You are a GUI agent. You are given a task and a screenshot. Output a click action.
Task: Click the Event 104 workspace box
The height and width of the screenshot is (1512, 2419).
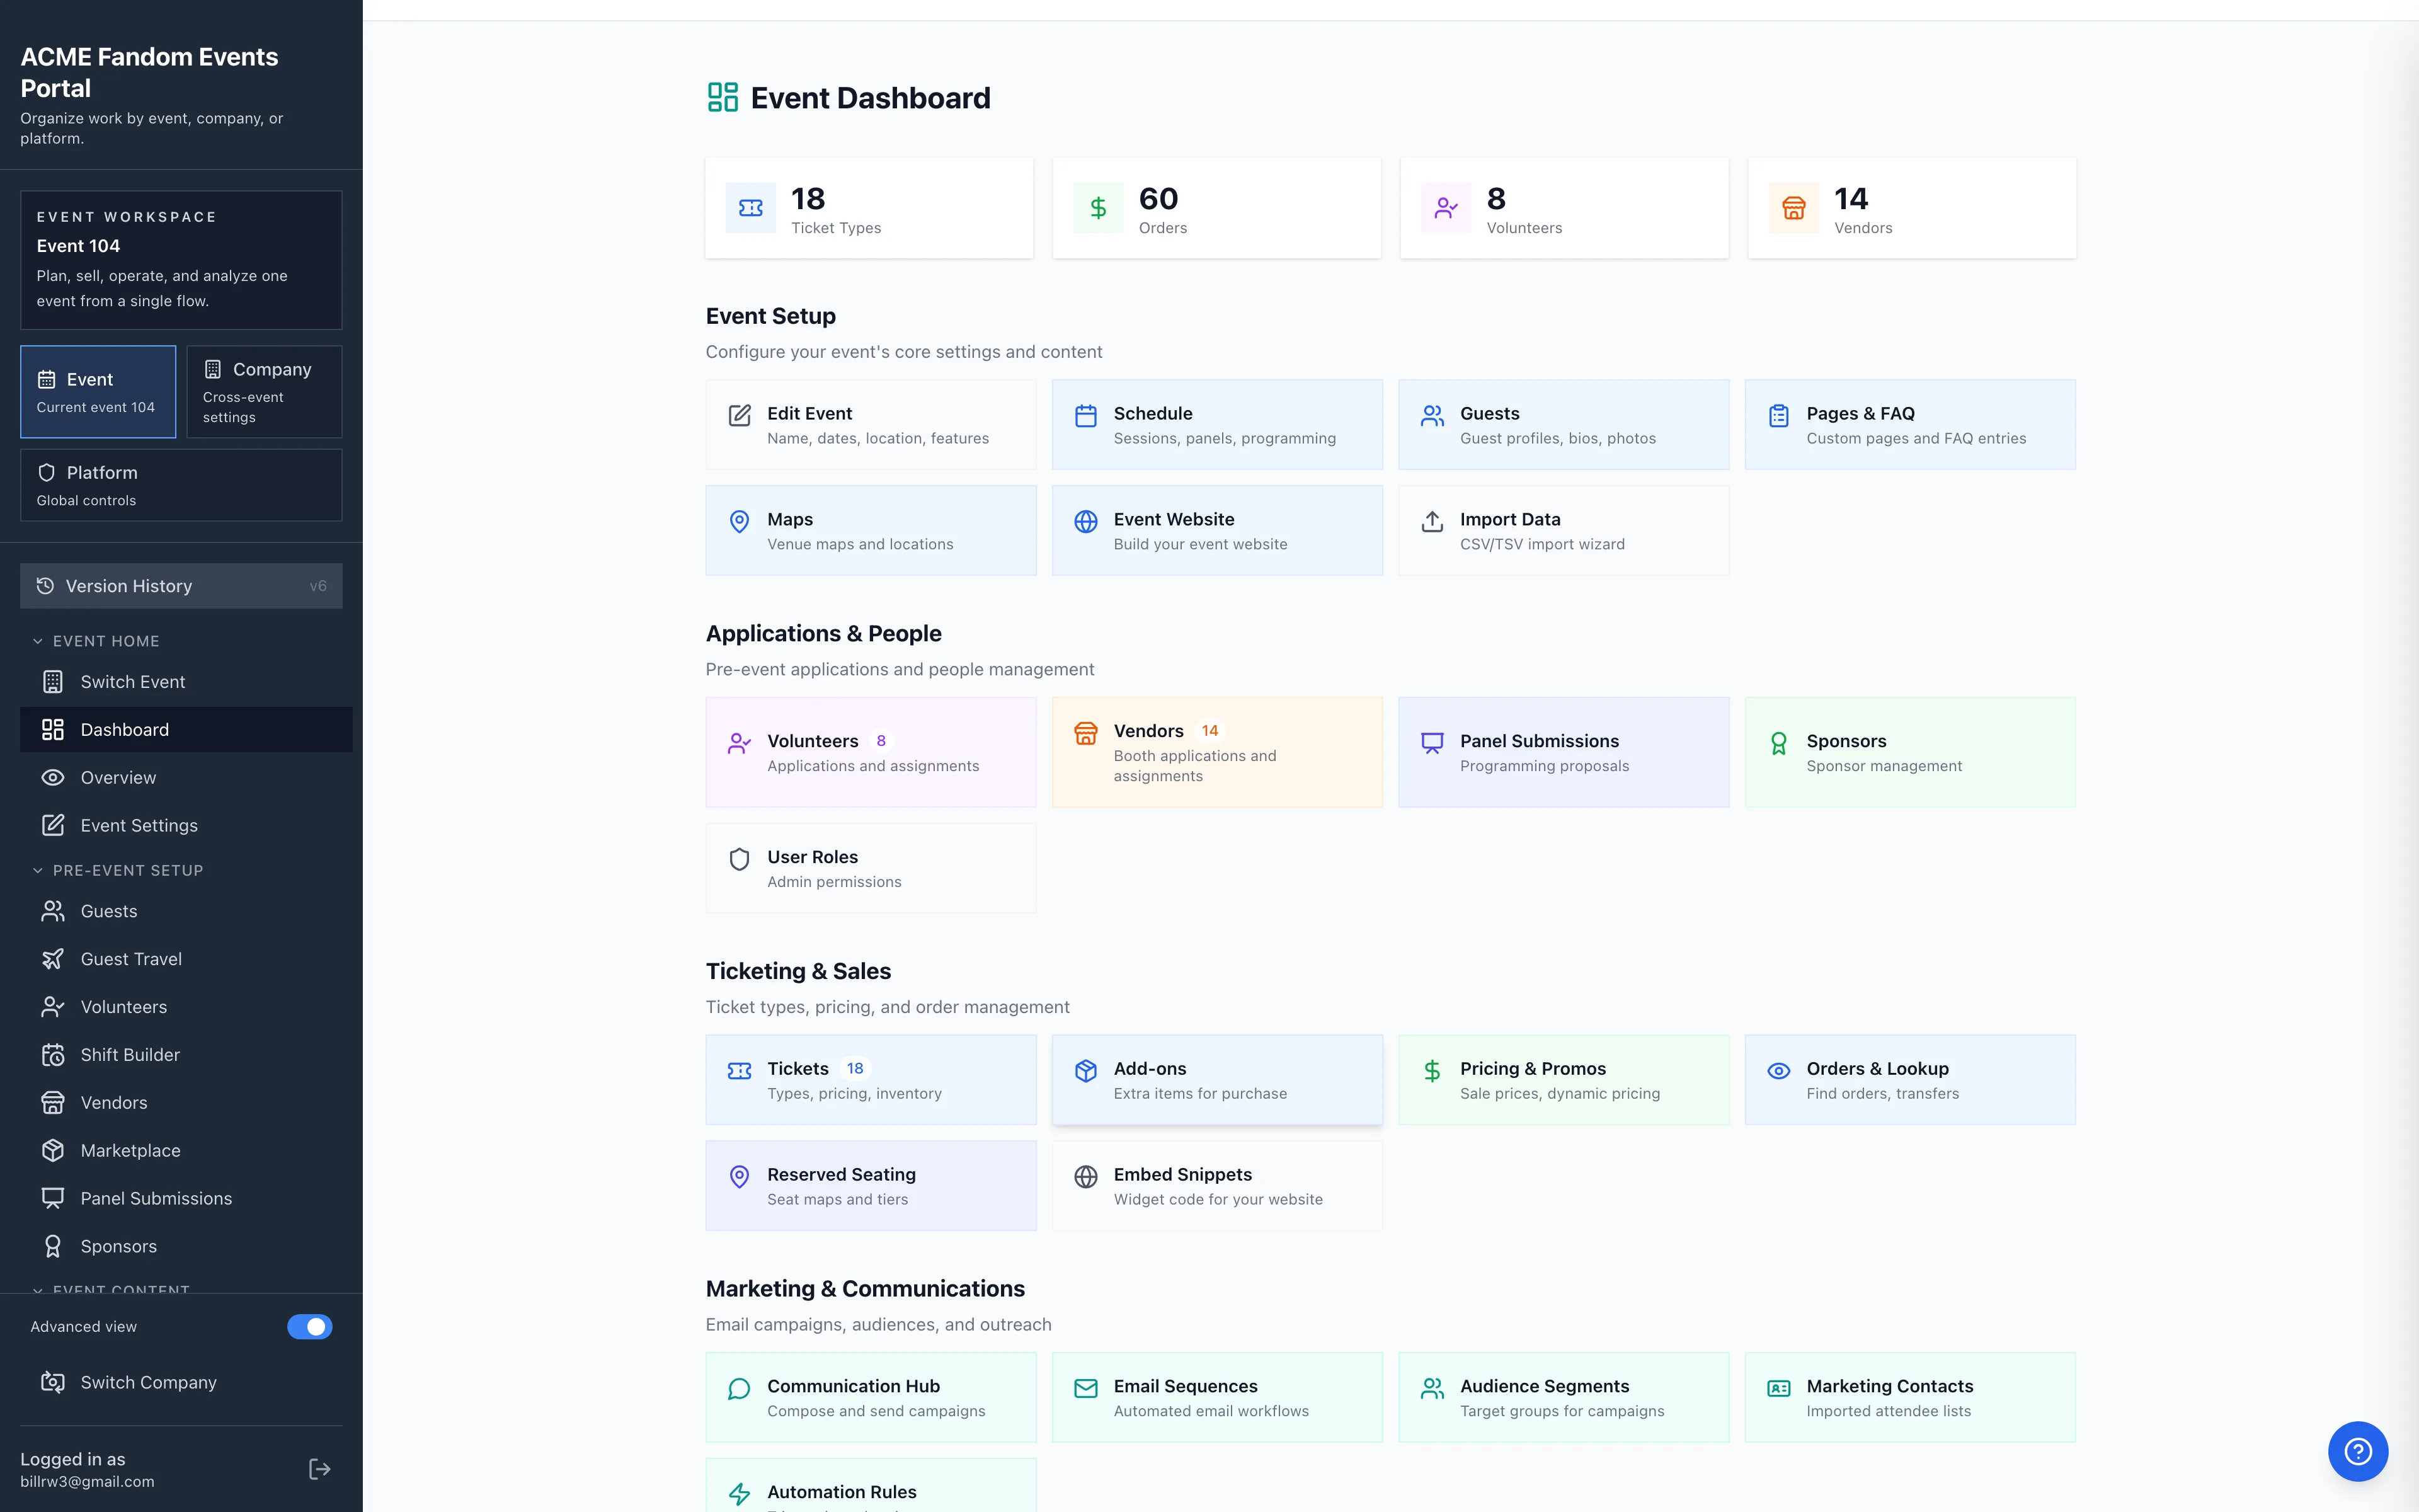181,260
